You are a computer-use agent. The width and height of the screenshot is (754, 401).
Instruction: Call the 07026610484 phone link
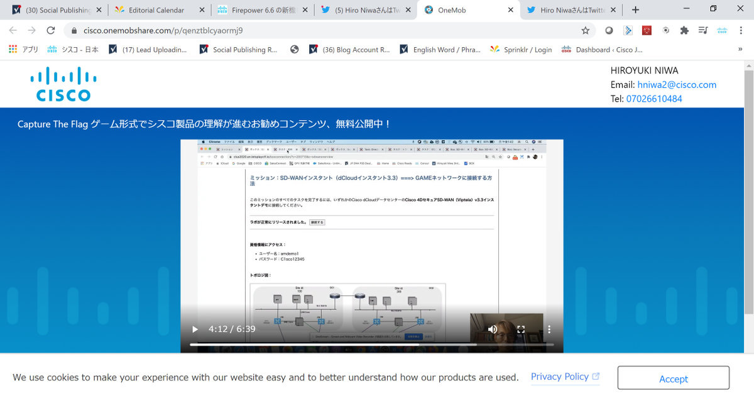[654, 99]
